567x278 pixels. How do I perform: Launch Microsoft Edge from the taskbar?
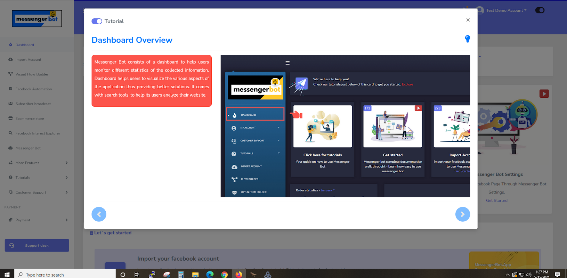[210, 275]
